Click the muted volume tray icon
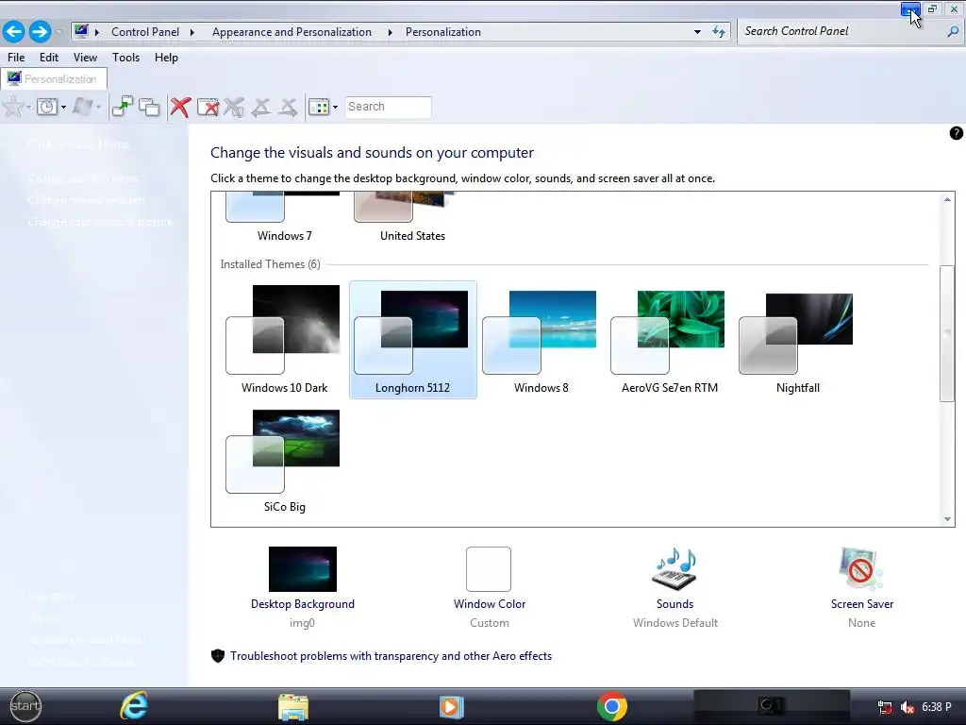 907,707
